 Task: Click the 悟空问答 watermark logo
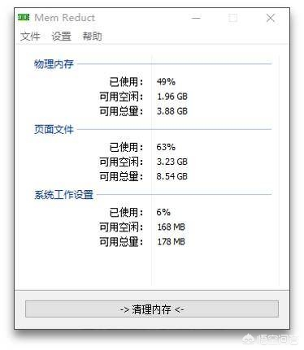click(270, 339)
